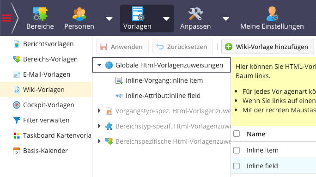
Task: Expand Vorgangstyp-spez. Html-Vorlagenzuweisungen node
Action: (x=99, y=110)
